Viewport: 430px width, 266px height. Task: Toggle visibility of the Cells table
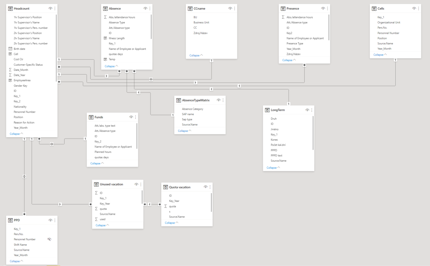414,8
